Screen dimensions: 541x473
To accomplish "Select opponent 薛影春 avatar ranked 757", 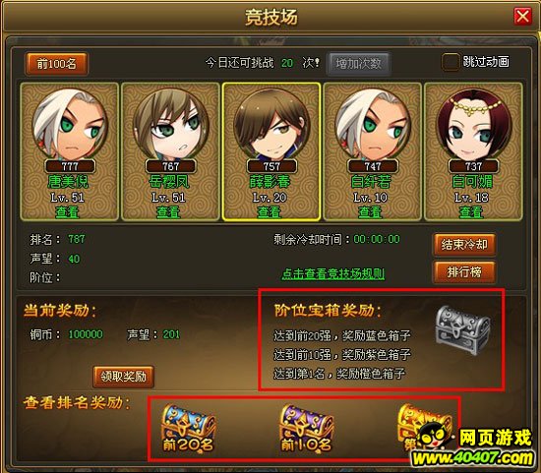I will click(271, 126).
